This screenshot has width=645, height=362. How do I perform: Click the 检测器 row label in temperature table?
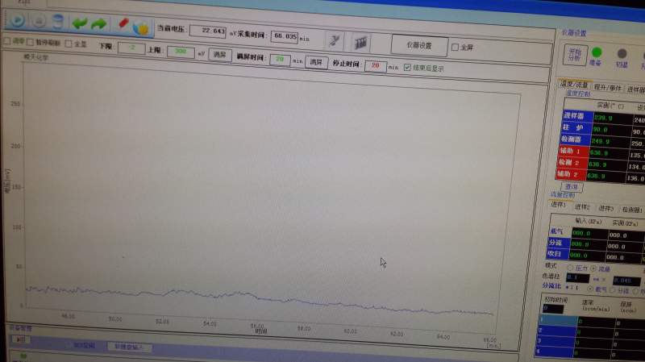pos(575,139)
